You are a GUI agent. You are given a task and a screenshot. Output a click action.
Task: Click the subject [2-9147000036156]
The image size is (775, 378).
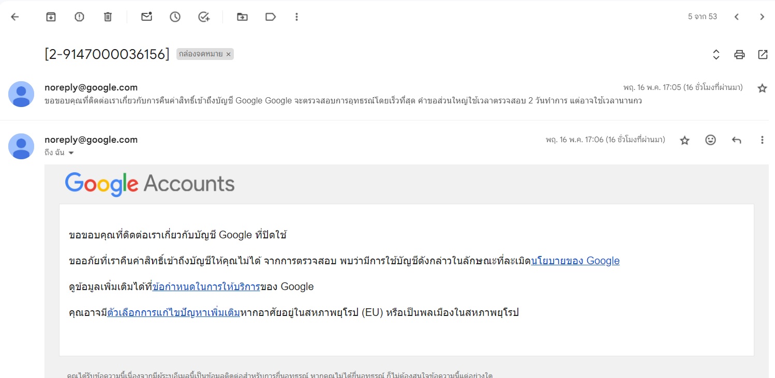pos(107,54)
